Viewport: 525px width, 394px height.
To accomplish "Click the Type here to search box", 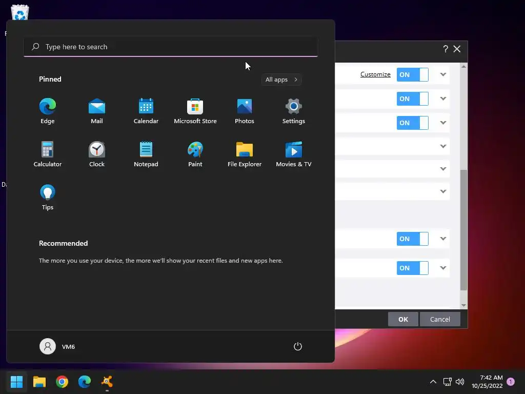I will tap(171, 47).
